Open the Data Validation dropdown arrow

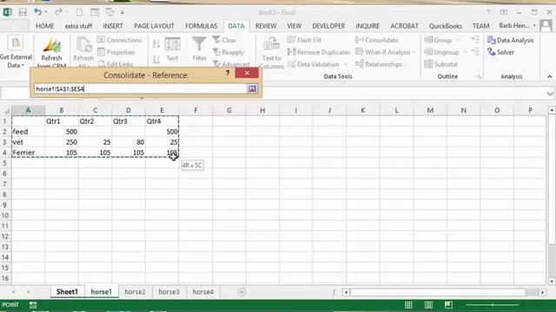click(x=346, y=64)
